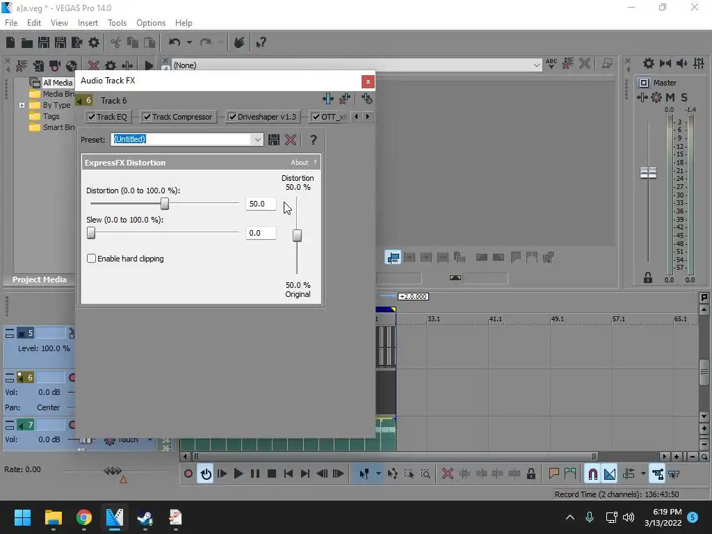Switch to the Project Media tab
This screenshot has width=712, height=534.
click(x=39, y=280)
